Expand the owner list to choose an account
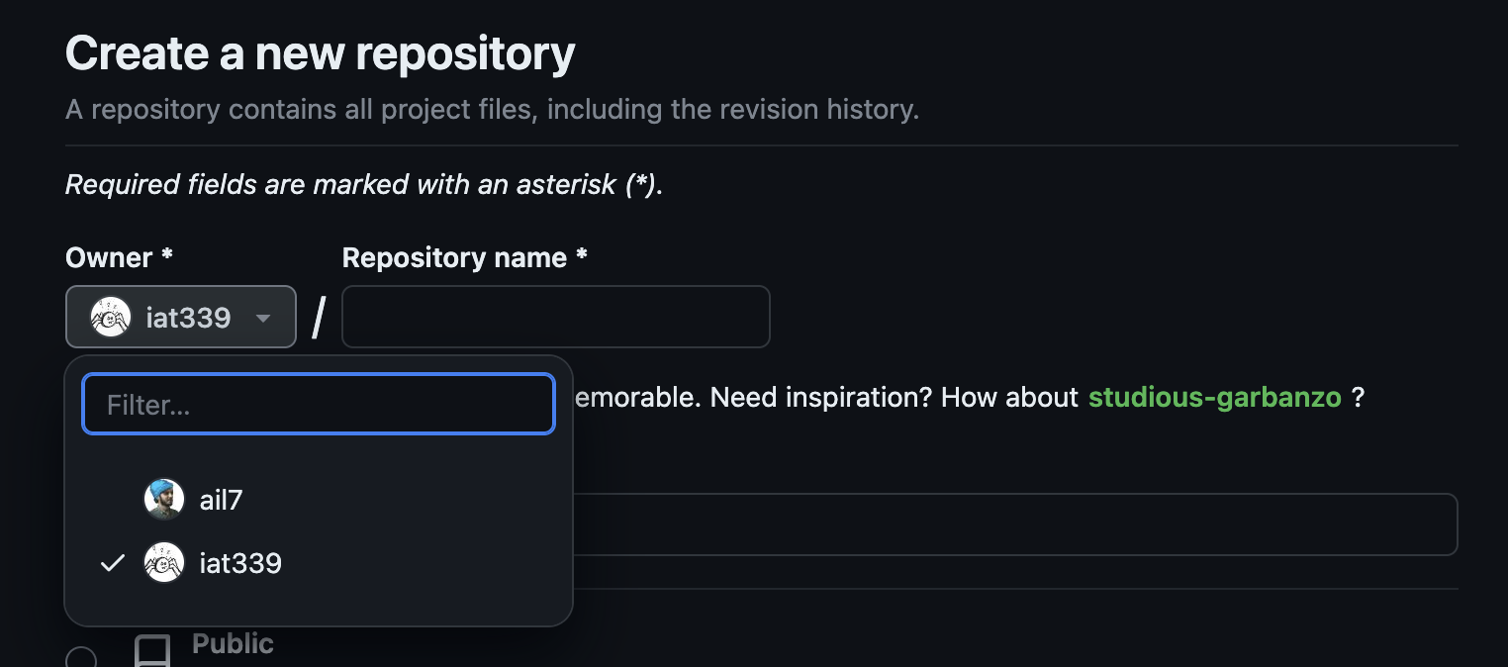The height and width of the screenshot is (667, 1508). 181,317
